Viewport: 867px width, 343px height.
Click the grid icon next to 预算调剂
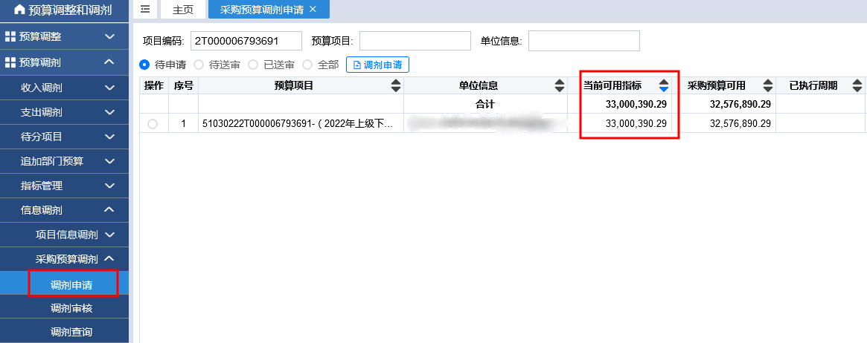(x=10, y=62)
